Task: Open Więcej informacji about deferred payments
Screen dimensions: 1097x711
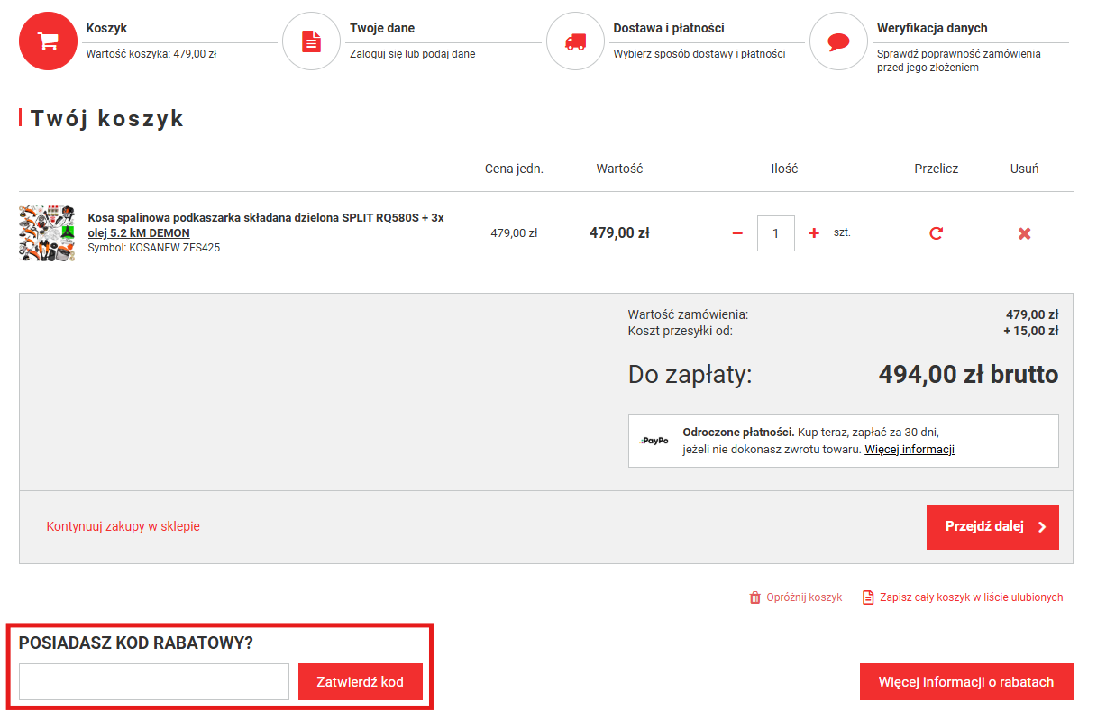Action: (909, 450)
